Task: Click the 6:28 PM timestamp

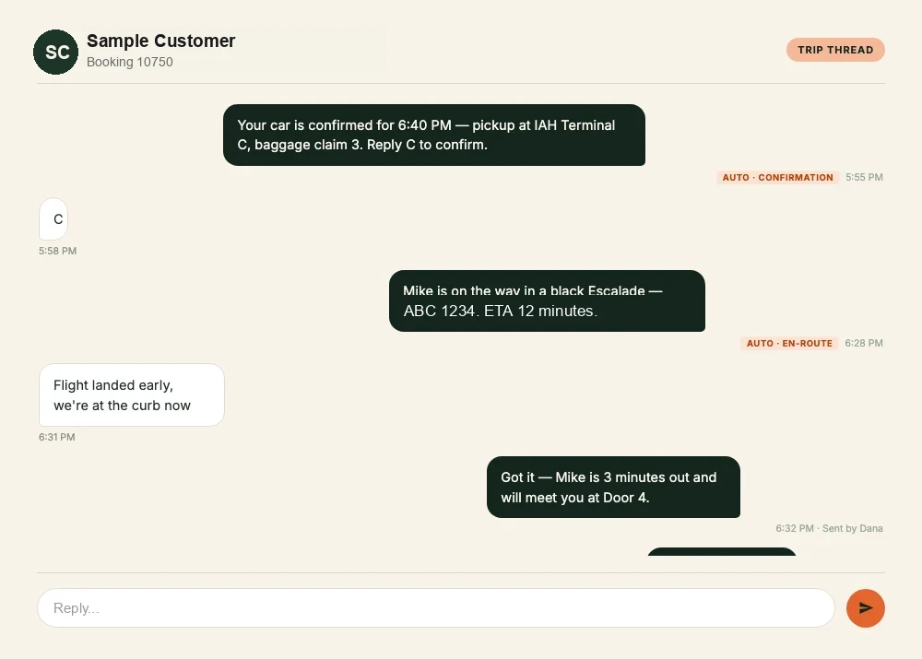Action: pyautogui.click(x=864, y=343)
